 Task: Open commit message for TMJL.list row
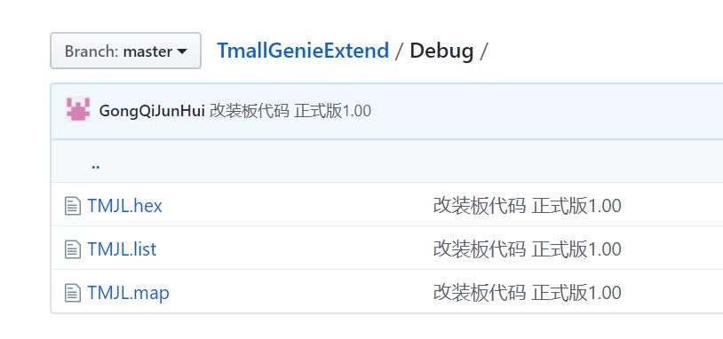[527, 249]
